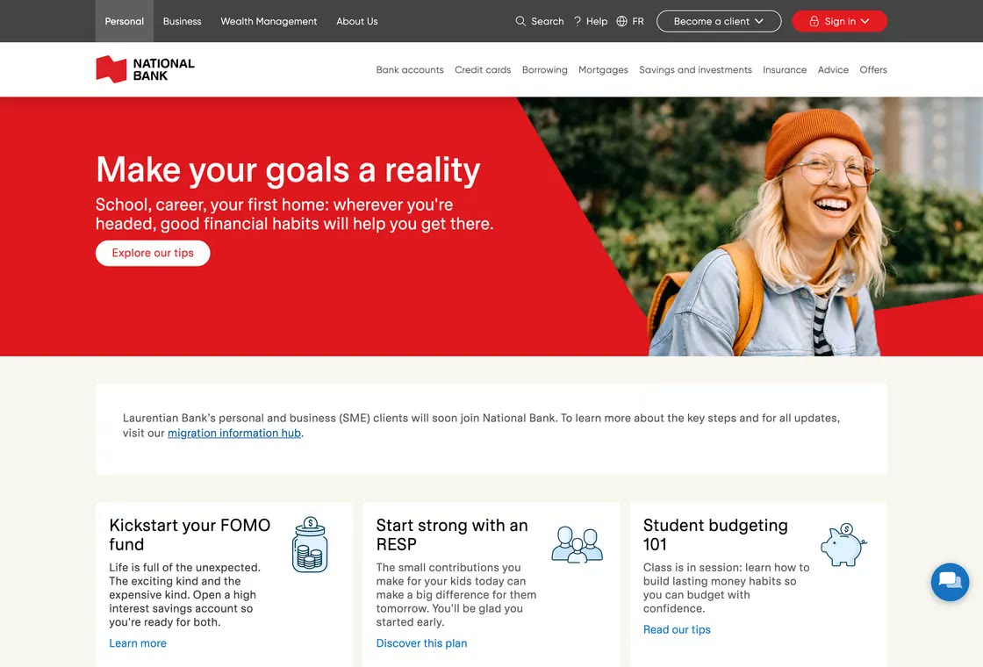This screenshot has width=983, height=667.
Task: Click the National Bank logo
Action: [x=145, y=69]
